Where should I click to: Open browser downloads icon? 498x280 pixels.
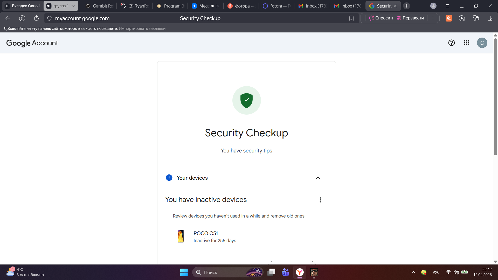[x=490, y=18]
